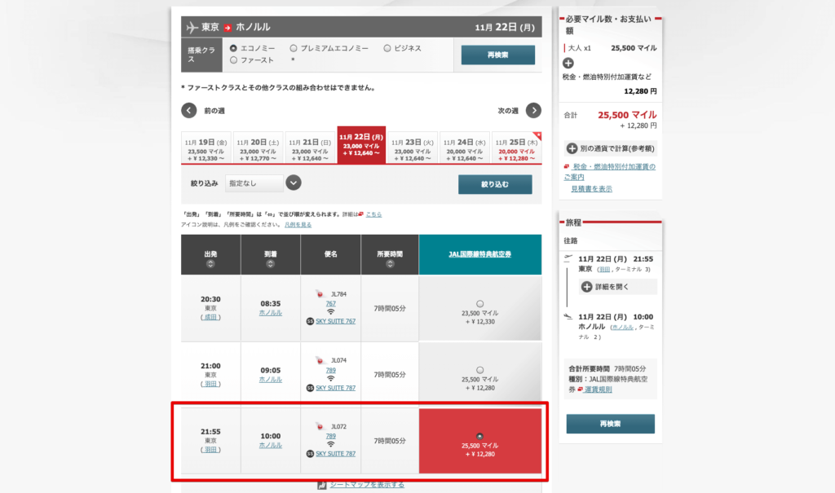Open the こちら details link
This screenshot has width=835, height=493.
(373, 214)
